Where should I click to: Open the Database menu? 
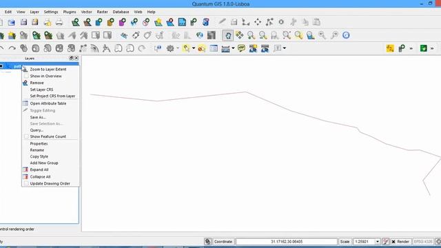[121, 12]
